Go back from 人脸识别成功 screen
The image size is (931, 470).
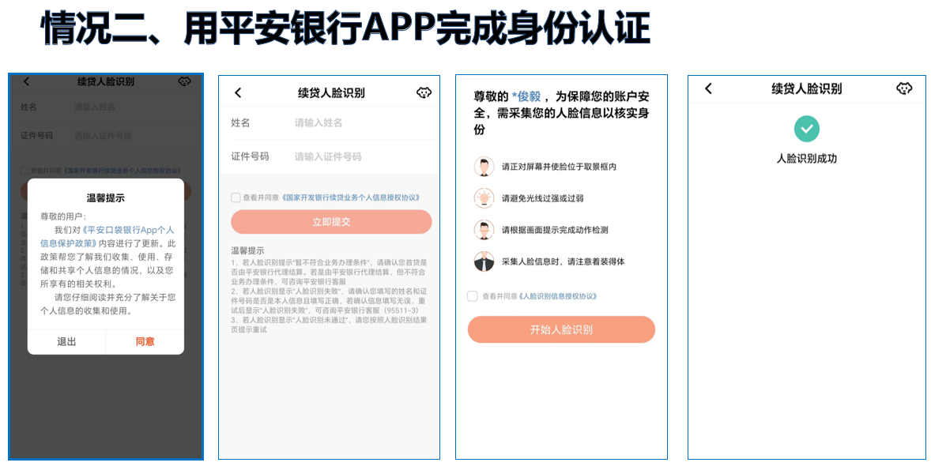[x=708, y=88]
